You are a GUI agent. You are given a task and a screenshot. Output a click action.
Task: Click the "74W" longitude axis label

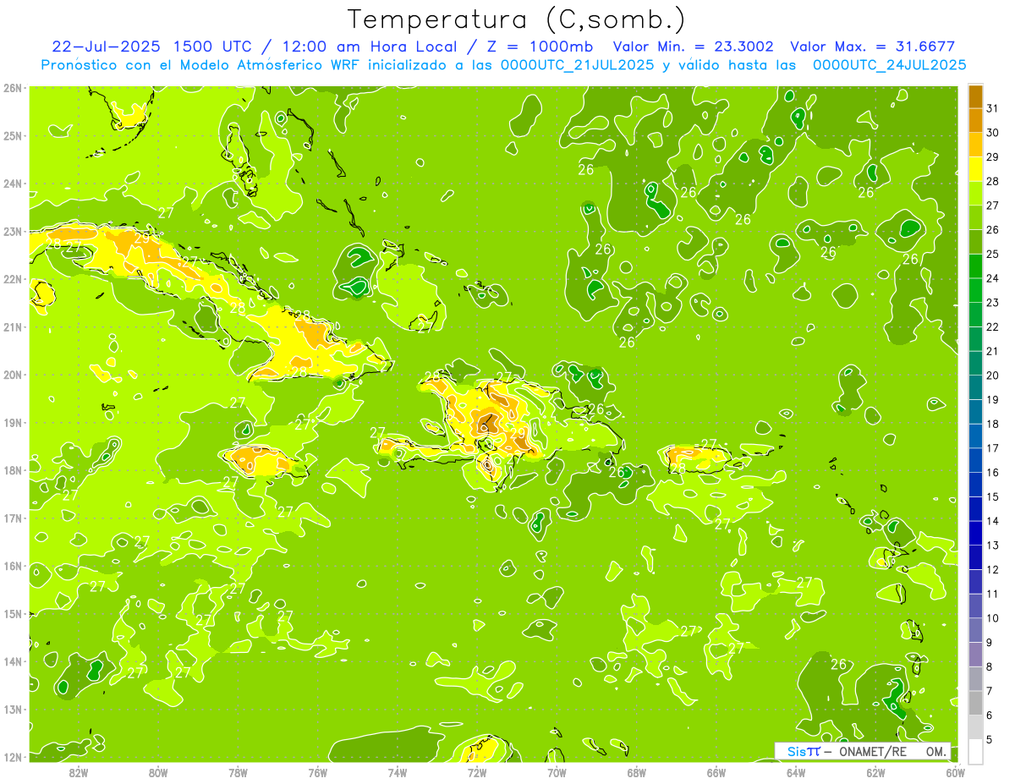[397, 772]
